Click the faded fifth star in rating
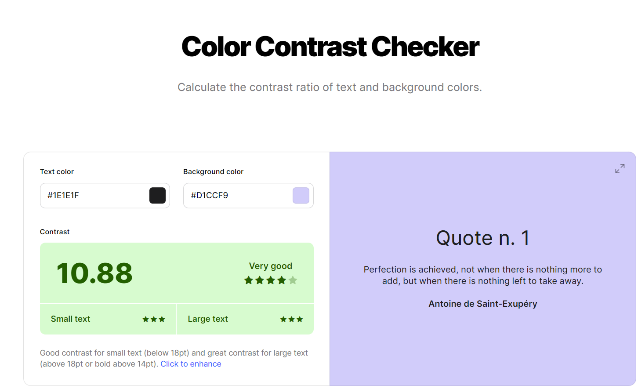 (293, 280)
